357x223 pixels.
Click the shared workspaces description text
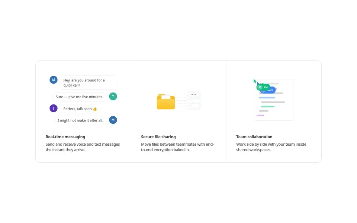click(x=271, y=147)
